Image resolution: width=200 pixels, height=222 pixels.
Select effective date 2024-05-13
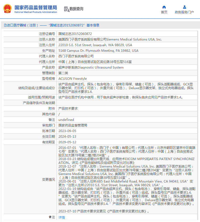point(67,137)
